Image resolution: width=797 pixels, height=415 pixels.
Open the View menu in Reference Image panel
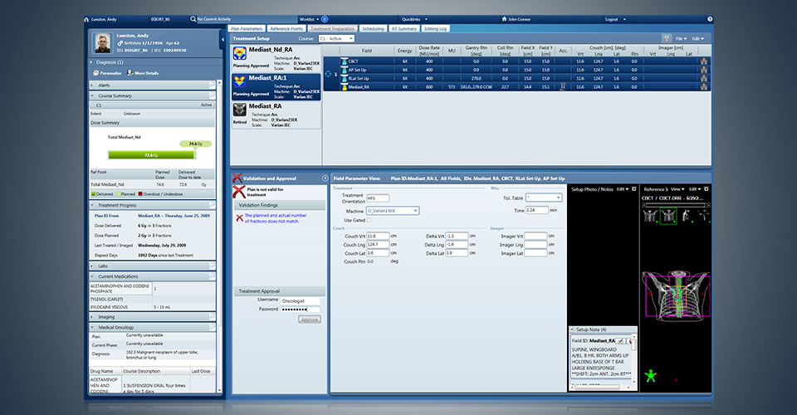(x=677, y=189)
